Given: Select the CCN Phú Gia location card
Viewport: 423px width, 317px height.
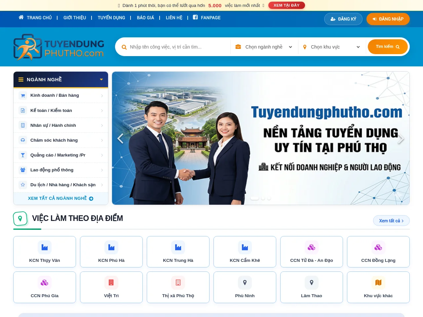Looking at the screenshot, I should coord(45,287).
